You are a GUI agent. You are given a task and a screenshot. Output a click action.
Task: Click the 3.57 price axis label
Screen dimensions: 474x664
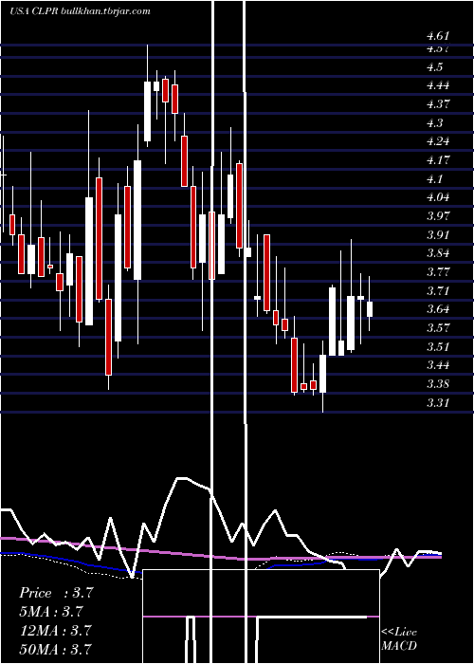[x=438, y=328]
